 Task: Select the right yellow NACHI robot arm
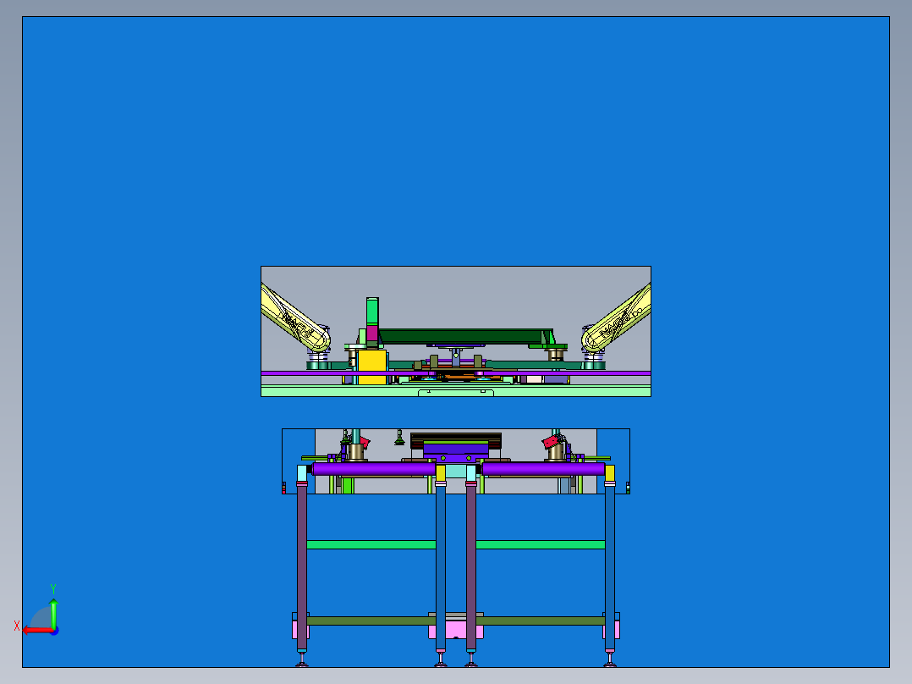tap(617, 318)
